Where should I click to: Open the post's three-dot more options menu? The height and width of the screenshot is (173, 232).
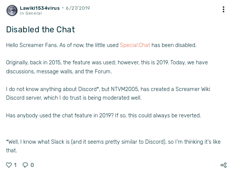(223, 9)
